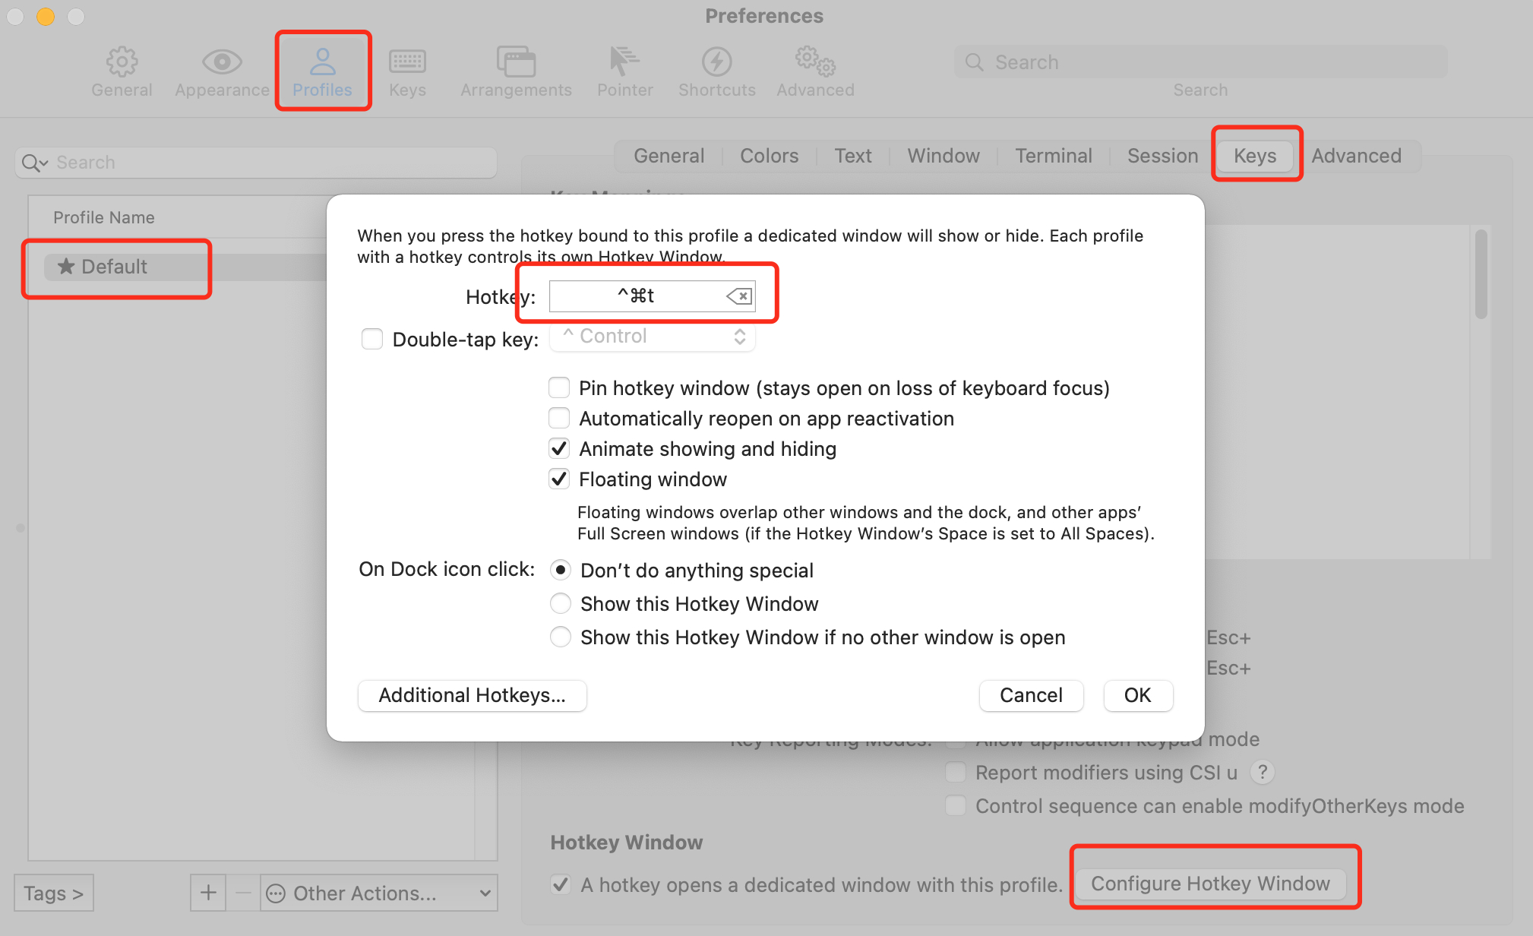
Task: Click the Additional Hotkeys button
Action: pyautogui.click(x=472, y=695)
